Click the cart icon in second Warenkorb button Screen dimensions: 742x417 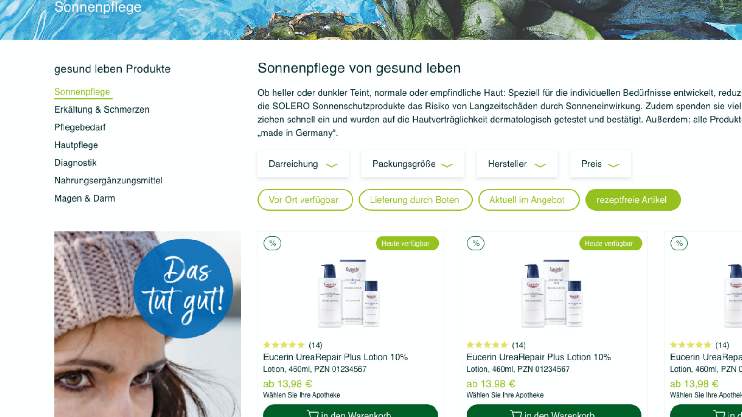coord(516,413)
